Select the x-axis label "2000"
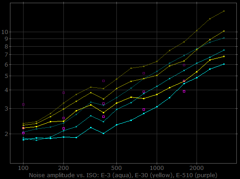Screen dimensions: 240x179 coord(197,168)
